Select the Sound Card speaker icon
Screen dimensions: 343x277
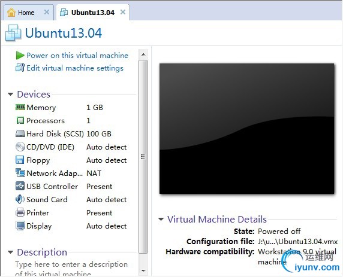pyautogui.click(x=20, y=199)
